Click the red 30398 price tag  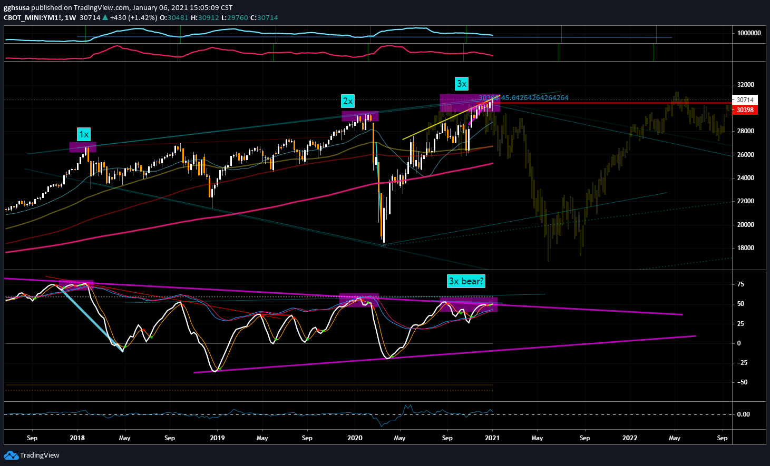click(745, 110)
